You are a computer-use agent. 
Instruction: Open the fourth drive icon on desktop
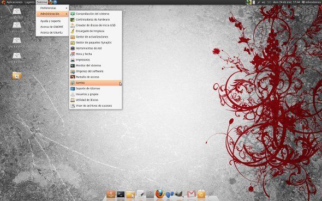16,56
